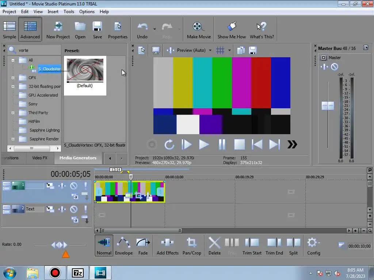Image resolution: width=374 pixels, height=280 pixels.
Task: Undo the last action
Action: 142,30
